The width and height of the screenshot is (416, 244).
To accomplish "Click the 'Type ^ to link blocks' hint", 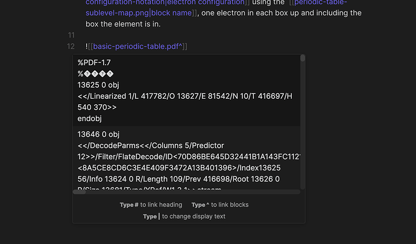I will (220, 205).
